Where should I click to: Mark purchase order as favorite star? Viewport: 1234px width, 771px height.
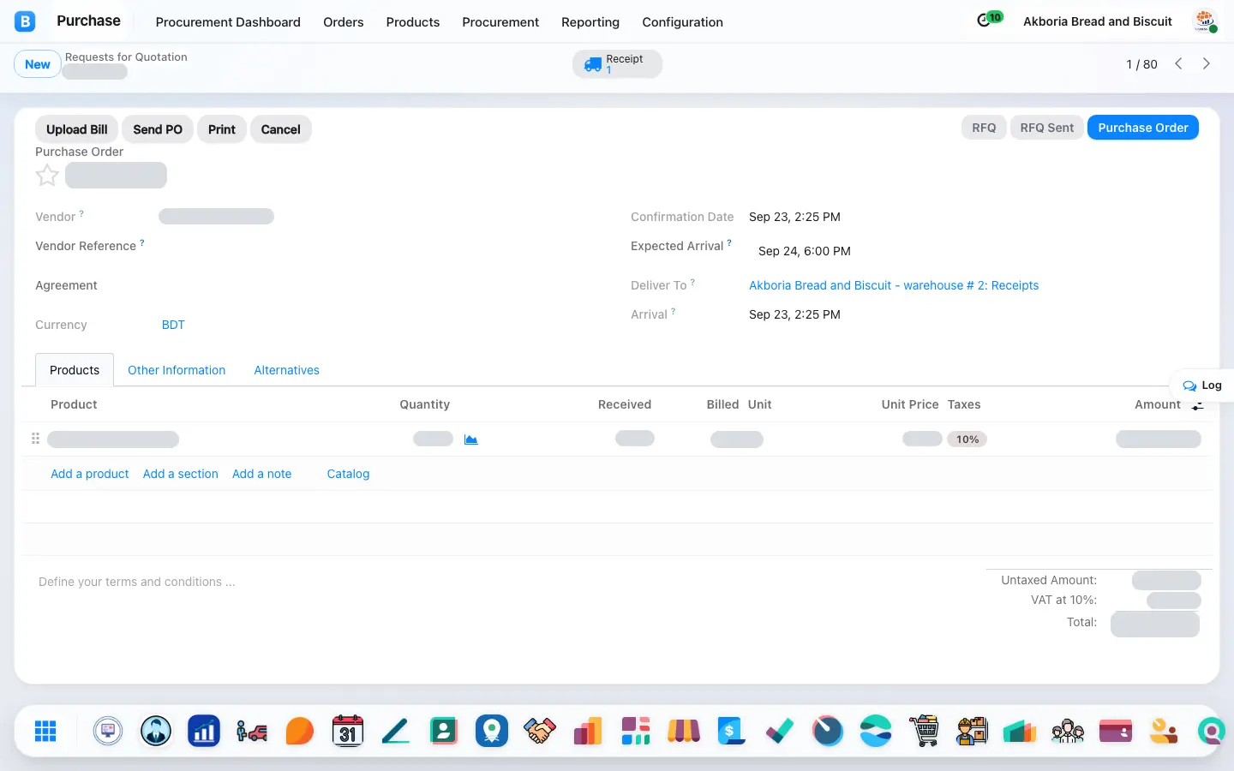pyautogui.click(x=47, y=176)
